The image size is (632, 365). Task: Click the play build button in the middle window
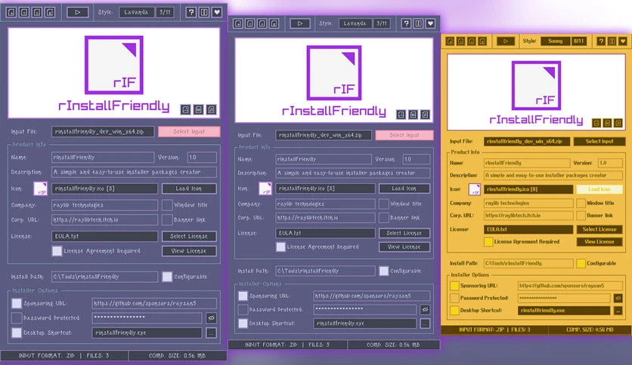click(300, 23)
